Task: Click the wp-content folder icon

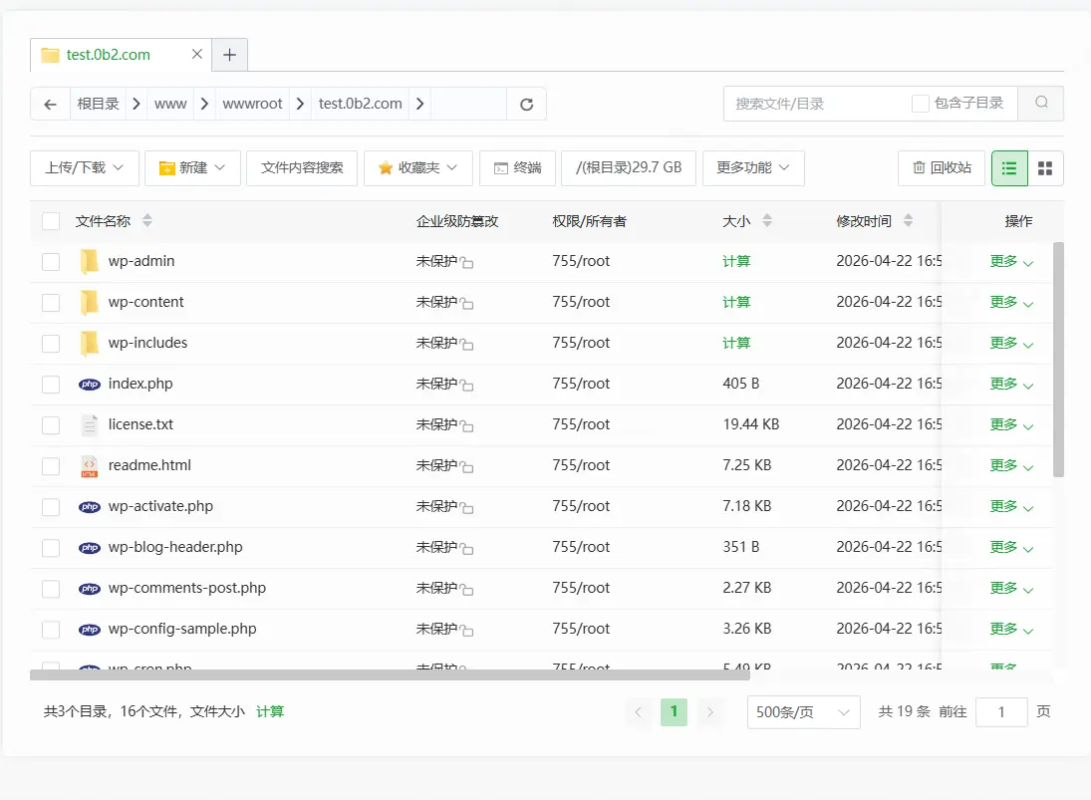Action: point(89,303)
